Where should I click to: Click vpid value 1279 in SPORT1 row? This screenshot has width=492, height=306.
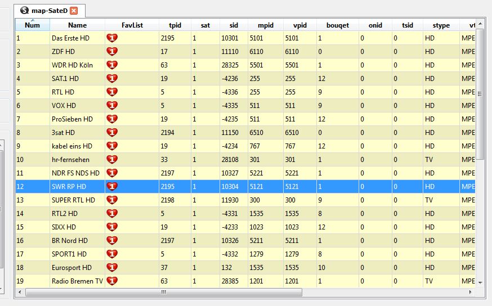(x=292, y=254)
